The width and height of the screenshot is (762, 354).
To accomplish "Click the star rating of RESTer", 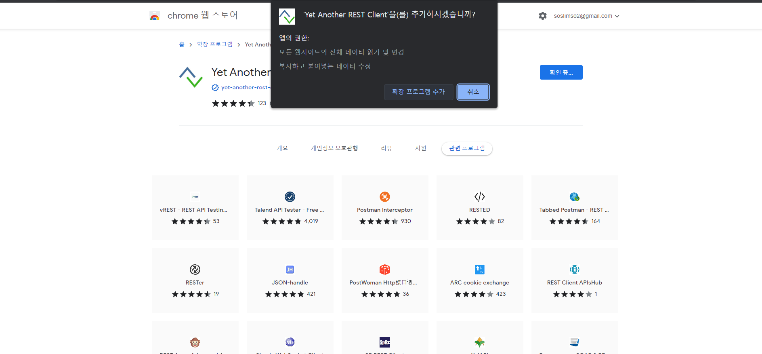I will coord(191,294).
